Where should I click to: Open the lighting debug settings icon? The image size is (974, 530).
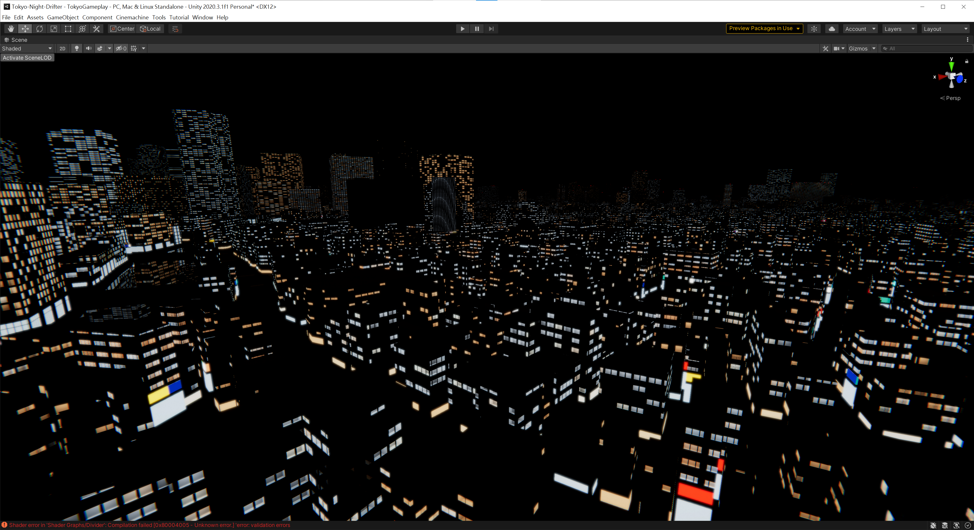click(814, 29)
